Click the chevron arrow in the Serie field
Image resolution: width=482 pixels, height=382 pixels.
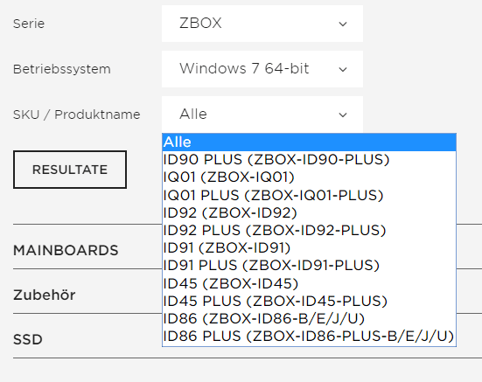343,24
